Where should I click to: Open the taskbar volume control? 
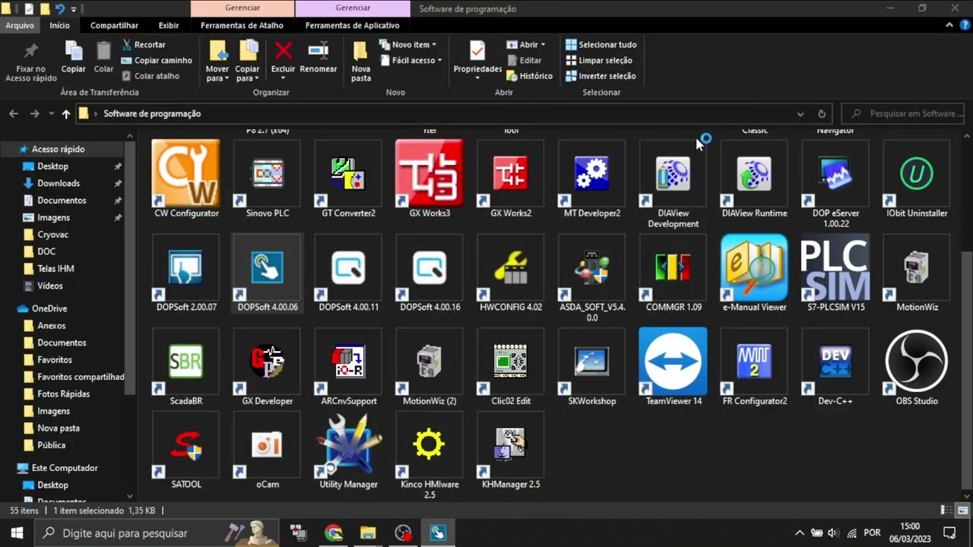833,533
